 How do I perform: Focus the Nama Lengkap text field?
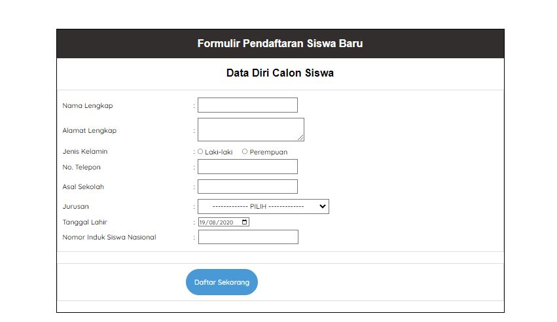(247, 105)
